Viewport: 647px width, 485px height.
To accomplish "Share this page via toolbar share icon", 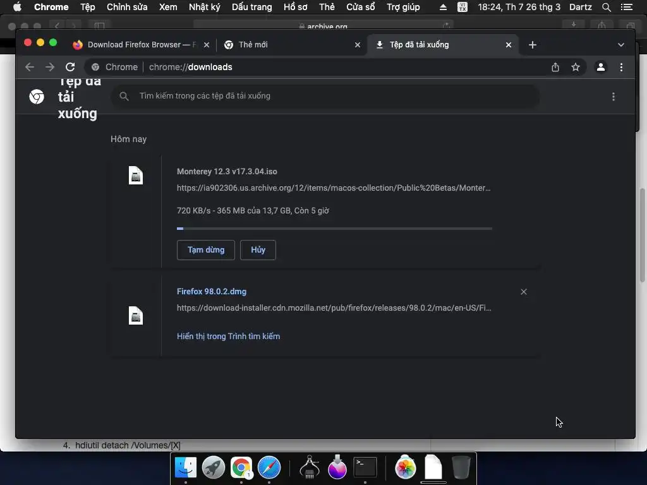I will pos(555,67).
